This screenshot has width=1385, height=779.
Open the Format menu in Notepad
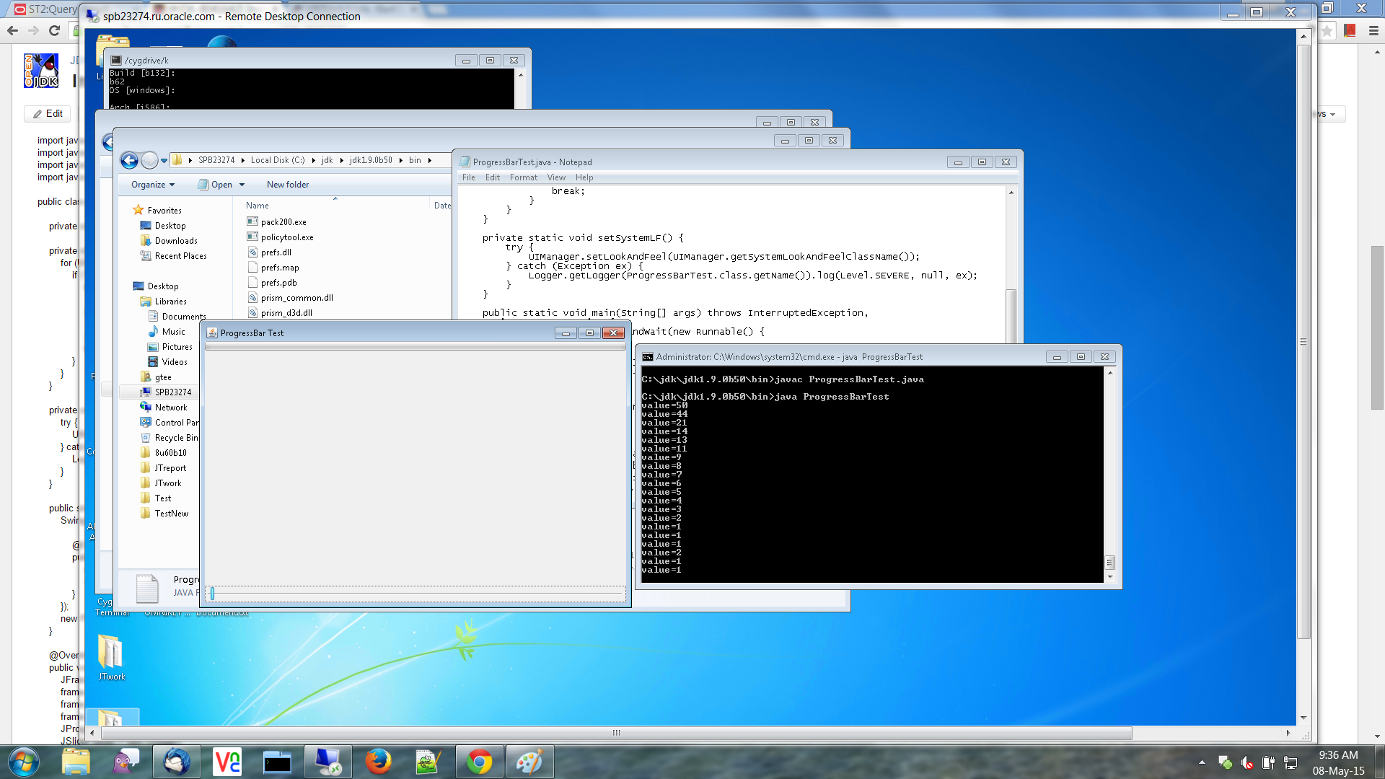click(x=523, y=177)
